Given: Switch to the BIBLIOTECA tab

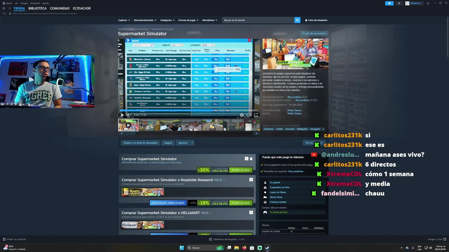Looking at the screenshot, I should point(38,8).
